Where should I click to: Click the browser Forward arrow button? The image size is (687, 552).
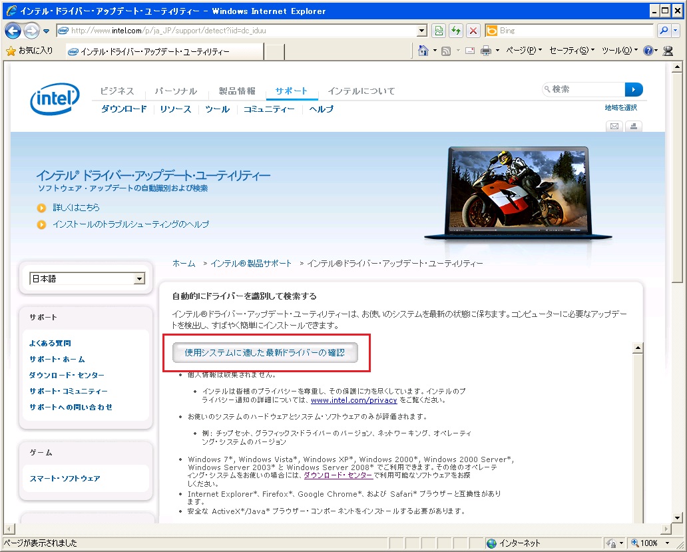[x=31, y=31]
